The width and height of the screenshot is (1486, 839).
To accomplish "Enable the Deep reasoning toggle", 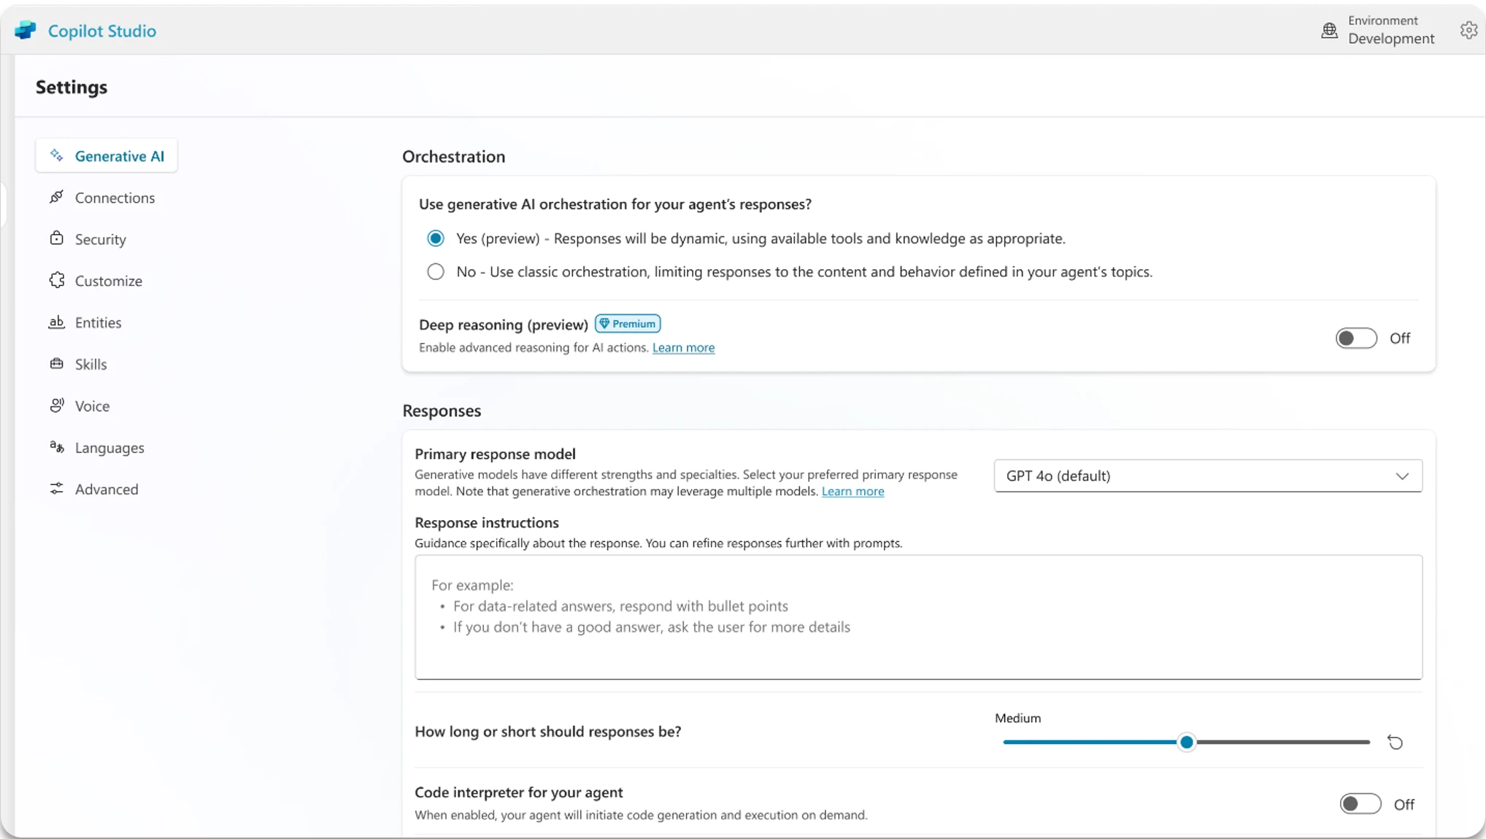I will 1355,338.
